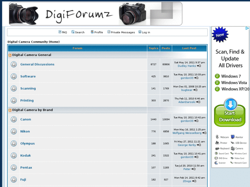Click General Discussions post count 83806
The height and width of the screenshot is (187, 250).
coord(166,64)
